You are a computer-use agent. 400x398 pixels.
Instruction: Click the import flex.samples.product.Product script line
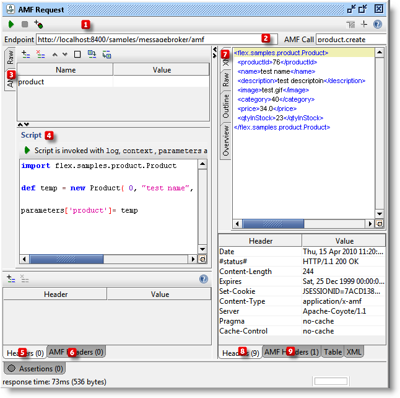[x=99, y=166]
